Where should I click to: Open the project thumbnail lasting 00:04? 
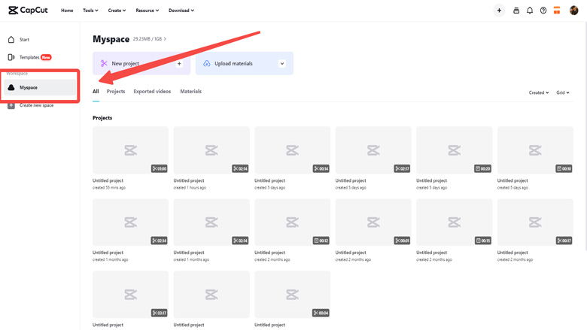293,295
